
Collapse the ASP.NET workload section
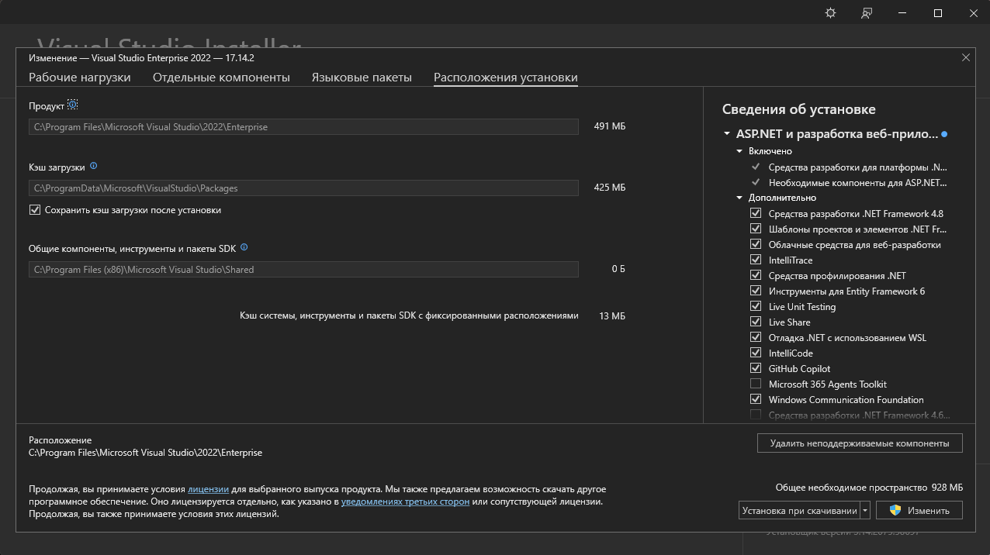coord(727,134)
